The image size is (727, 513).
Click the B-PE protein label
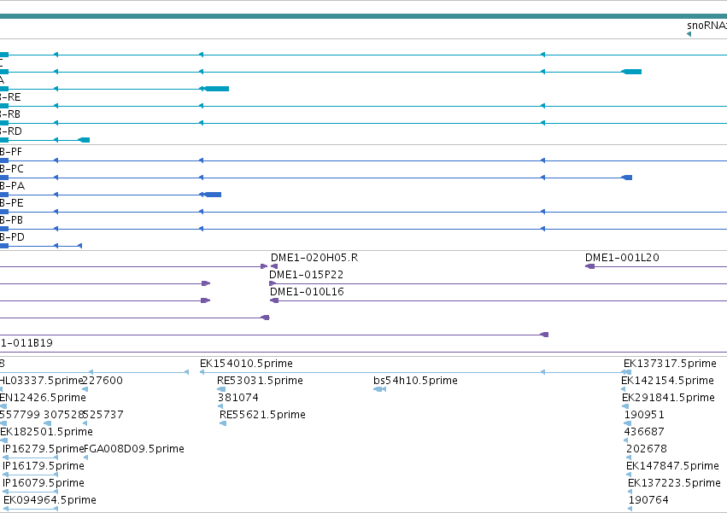(11, 203)
